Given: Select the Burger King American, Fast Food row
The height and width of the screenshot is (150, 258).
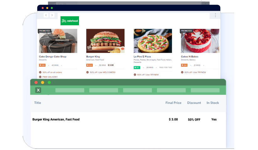Looking at the screenshot, I should click(128, 119).
